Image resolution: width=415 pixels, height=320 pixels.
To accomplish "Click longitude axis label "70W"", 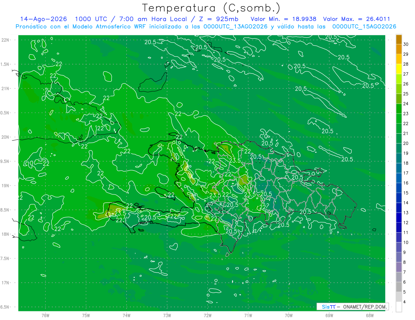I will (x=289, y=316).
